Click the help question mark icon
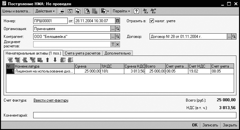 (x=136, y=11)
